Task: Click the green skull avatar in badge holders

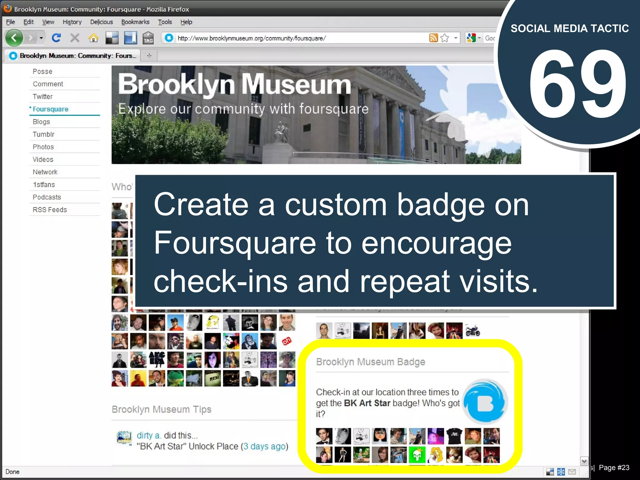Action: 417,455
